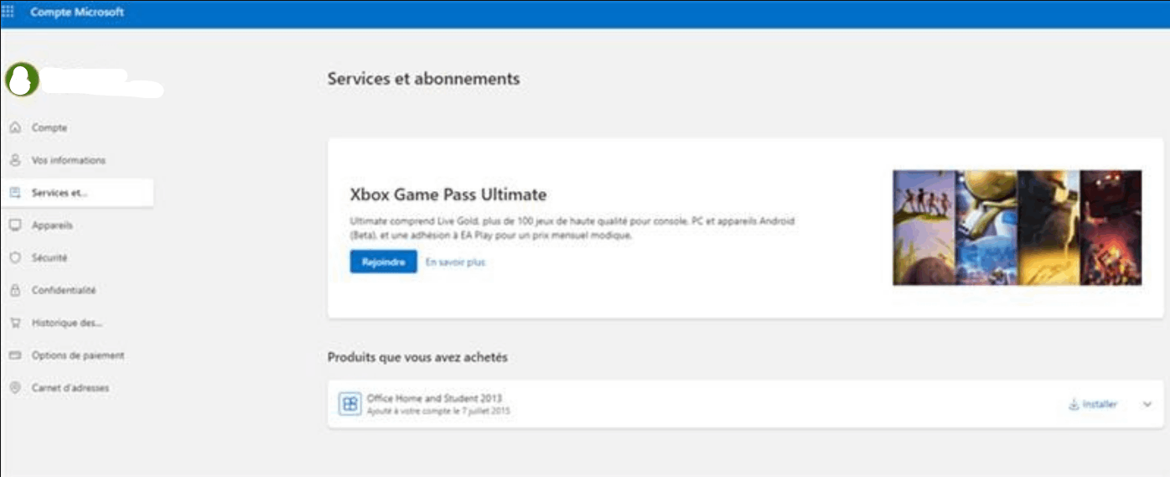
Task: Expand the Office Home and Student 2013 row
Action: point(1147,404)
